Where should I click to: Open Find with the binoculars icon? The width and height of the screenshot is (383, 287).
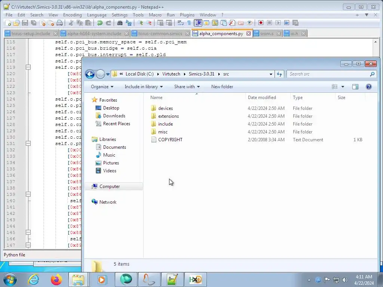tap(120, 23)
